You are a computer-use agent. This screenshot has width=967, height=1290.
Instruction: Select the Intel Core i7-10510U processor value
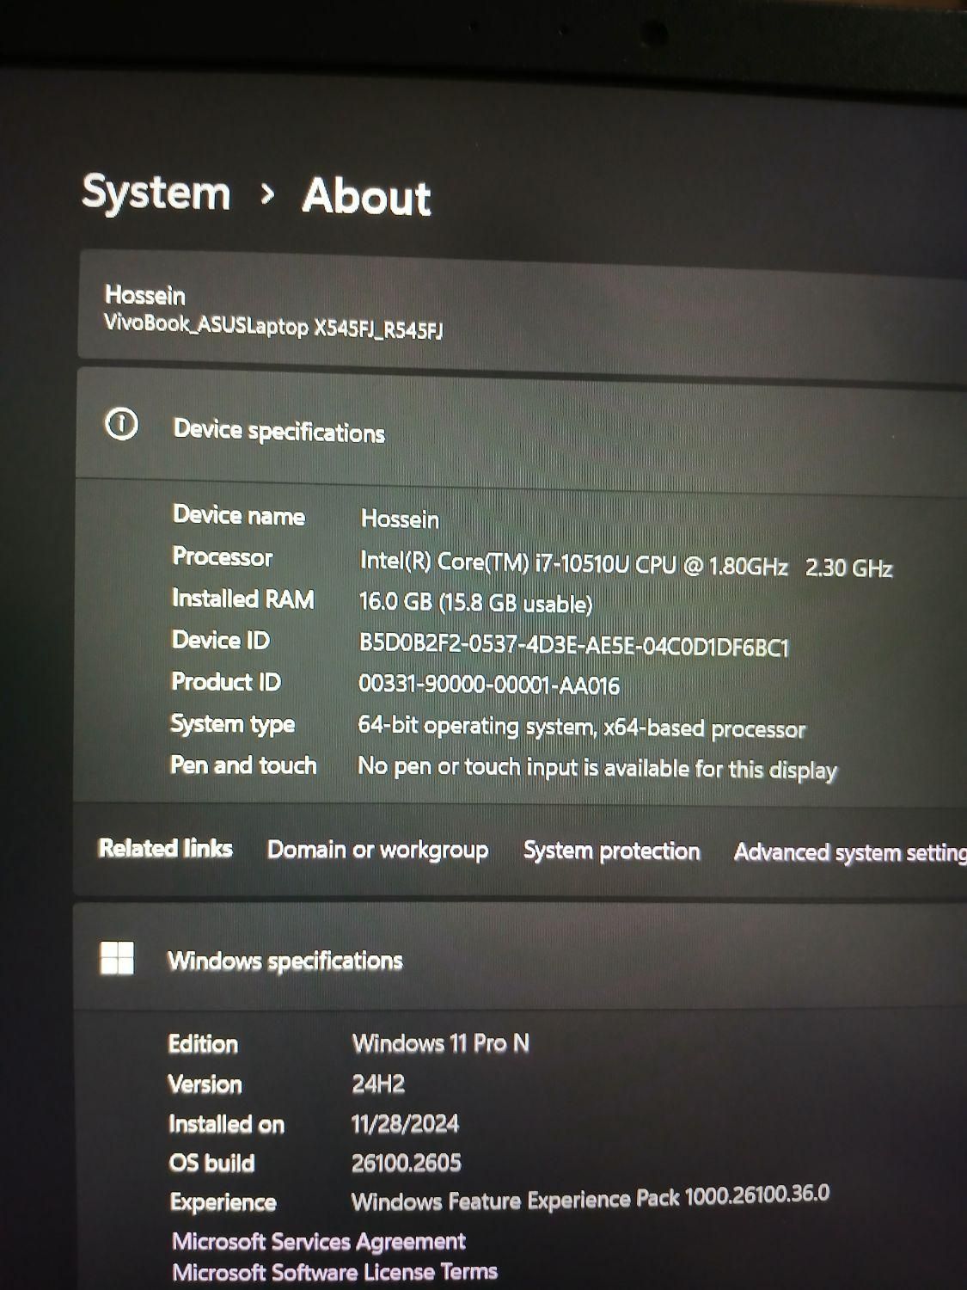[x=626, y=564]
